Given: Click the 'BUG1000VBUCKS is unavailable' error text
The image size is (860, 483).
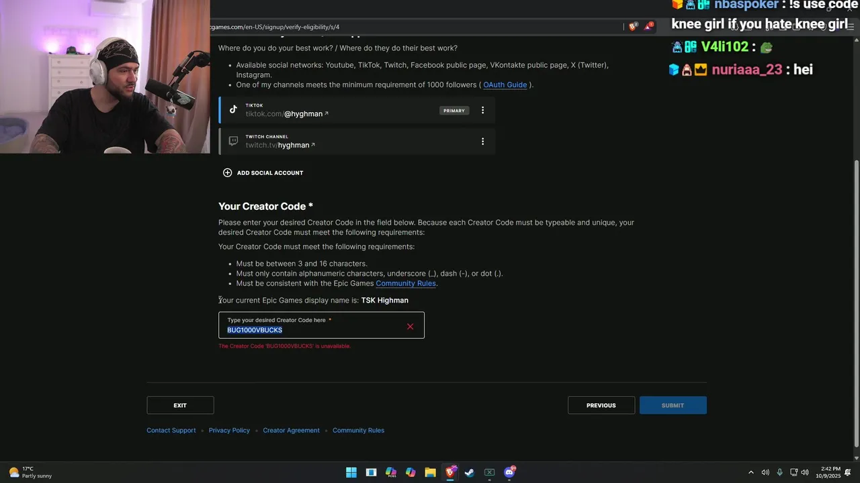Looking at the screenshot, I should point(284,346).
